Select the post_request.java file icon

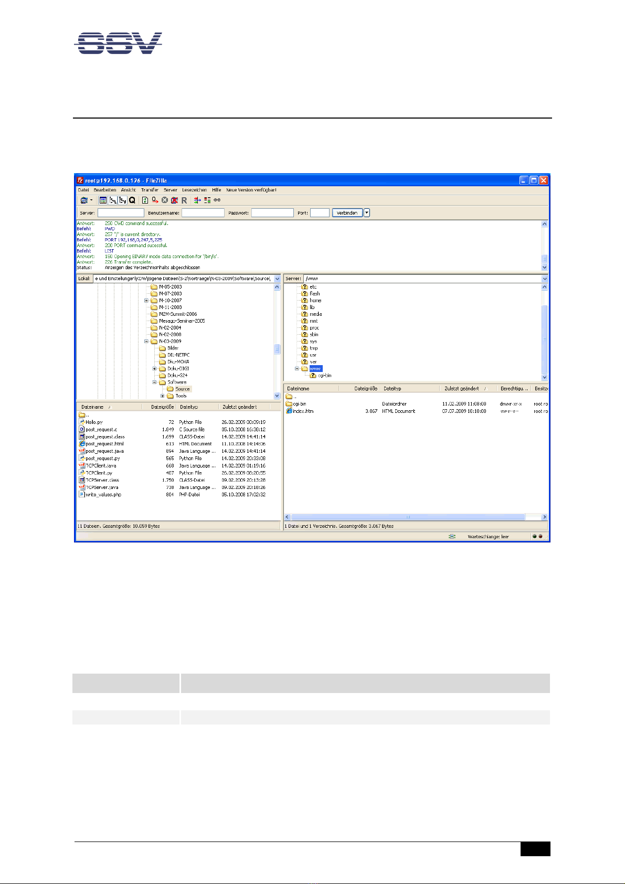coord(82,451)
